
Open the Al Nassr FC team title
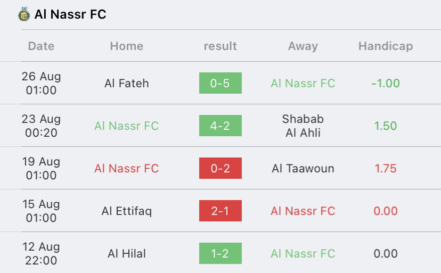point(70,14)
